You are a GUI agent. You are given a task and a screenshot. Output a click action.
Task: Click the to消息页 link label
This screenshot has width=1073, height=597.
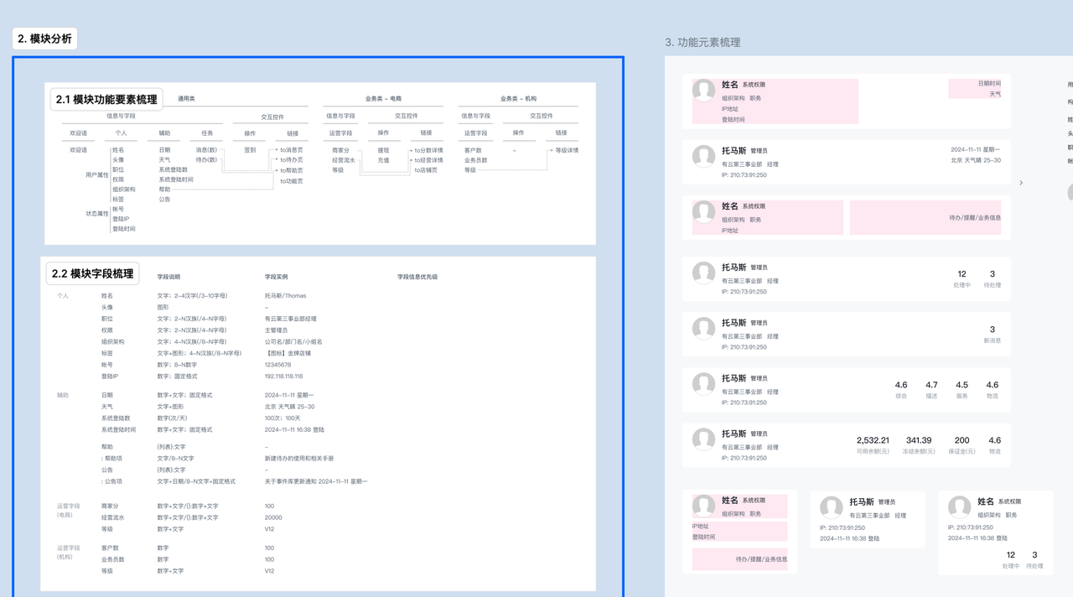(x=292, y=150)
